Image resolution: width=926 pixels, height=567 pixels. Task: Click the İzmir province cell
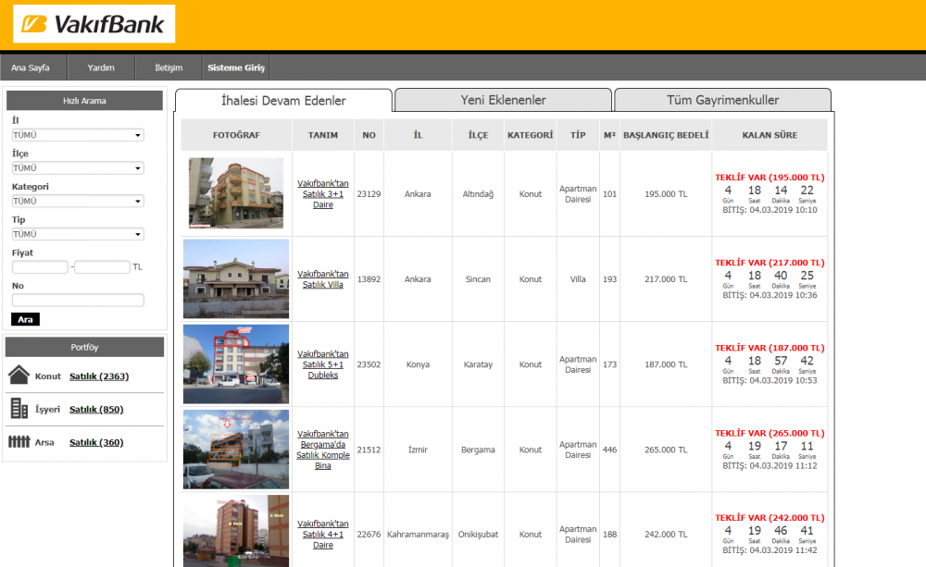tap(419, 450)
